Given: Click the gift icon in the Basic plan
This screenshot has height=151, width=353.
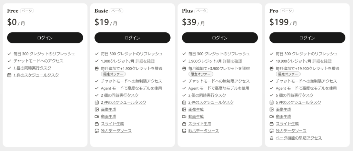Looking at the screenshot, I should coord(97,68).
